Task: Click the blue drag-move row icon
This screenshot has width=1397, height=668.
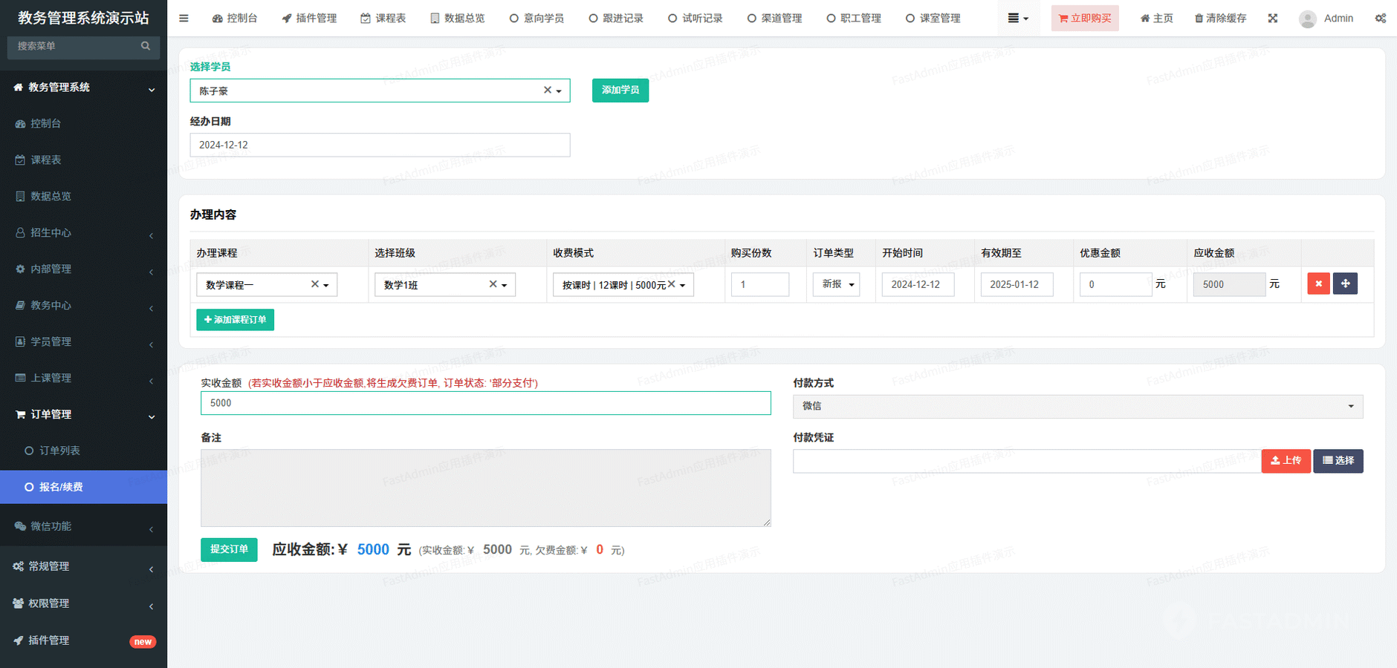Action: (x=1345, y=284)
